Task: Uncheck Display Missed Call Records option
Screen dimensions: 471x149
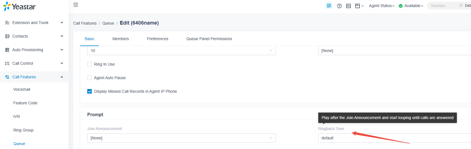Action: pos(90,91)
